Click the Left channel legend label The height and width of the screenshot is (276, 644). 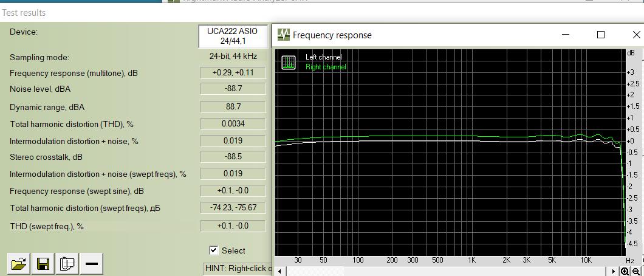click(x=324, y=58)
